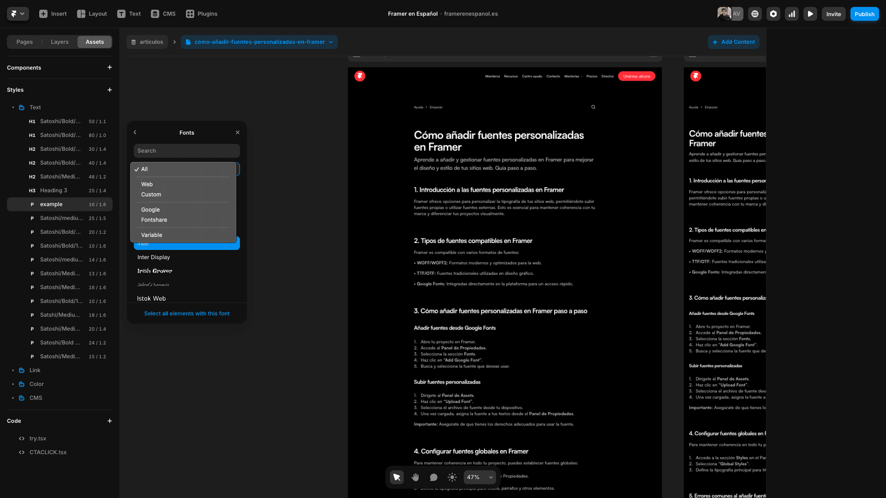Image resolution: width=886 pixels, height=498 pixels.
Task: Select the Heading 3 style
Action: (x=60, y=190)
